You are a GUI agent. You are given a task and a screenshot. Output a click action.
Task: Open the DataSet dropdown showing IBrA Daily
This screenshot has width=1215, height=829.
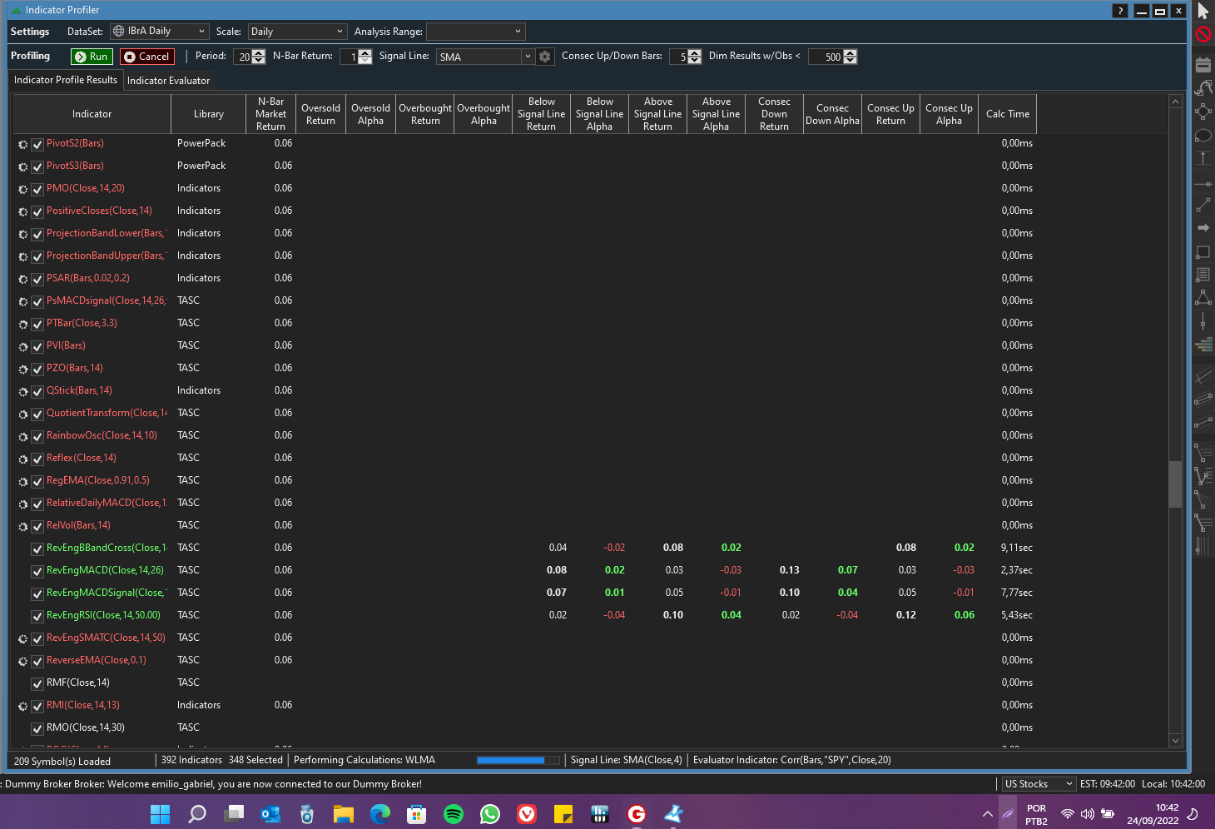click(159, 32)
